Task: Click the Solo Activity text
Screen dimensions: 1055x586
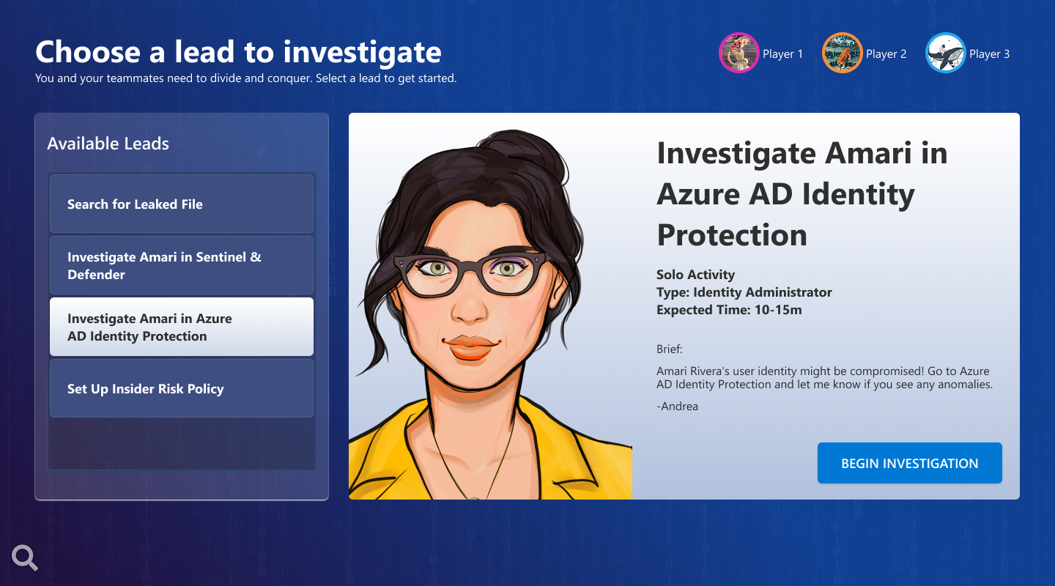Action: 695,275
